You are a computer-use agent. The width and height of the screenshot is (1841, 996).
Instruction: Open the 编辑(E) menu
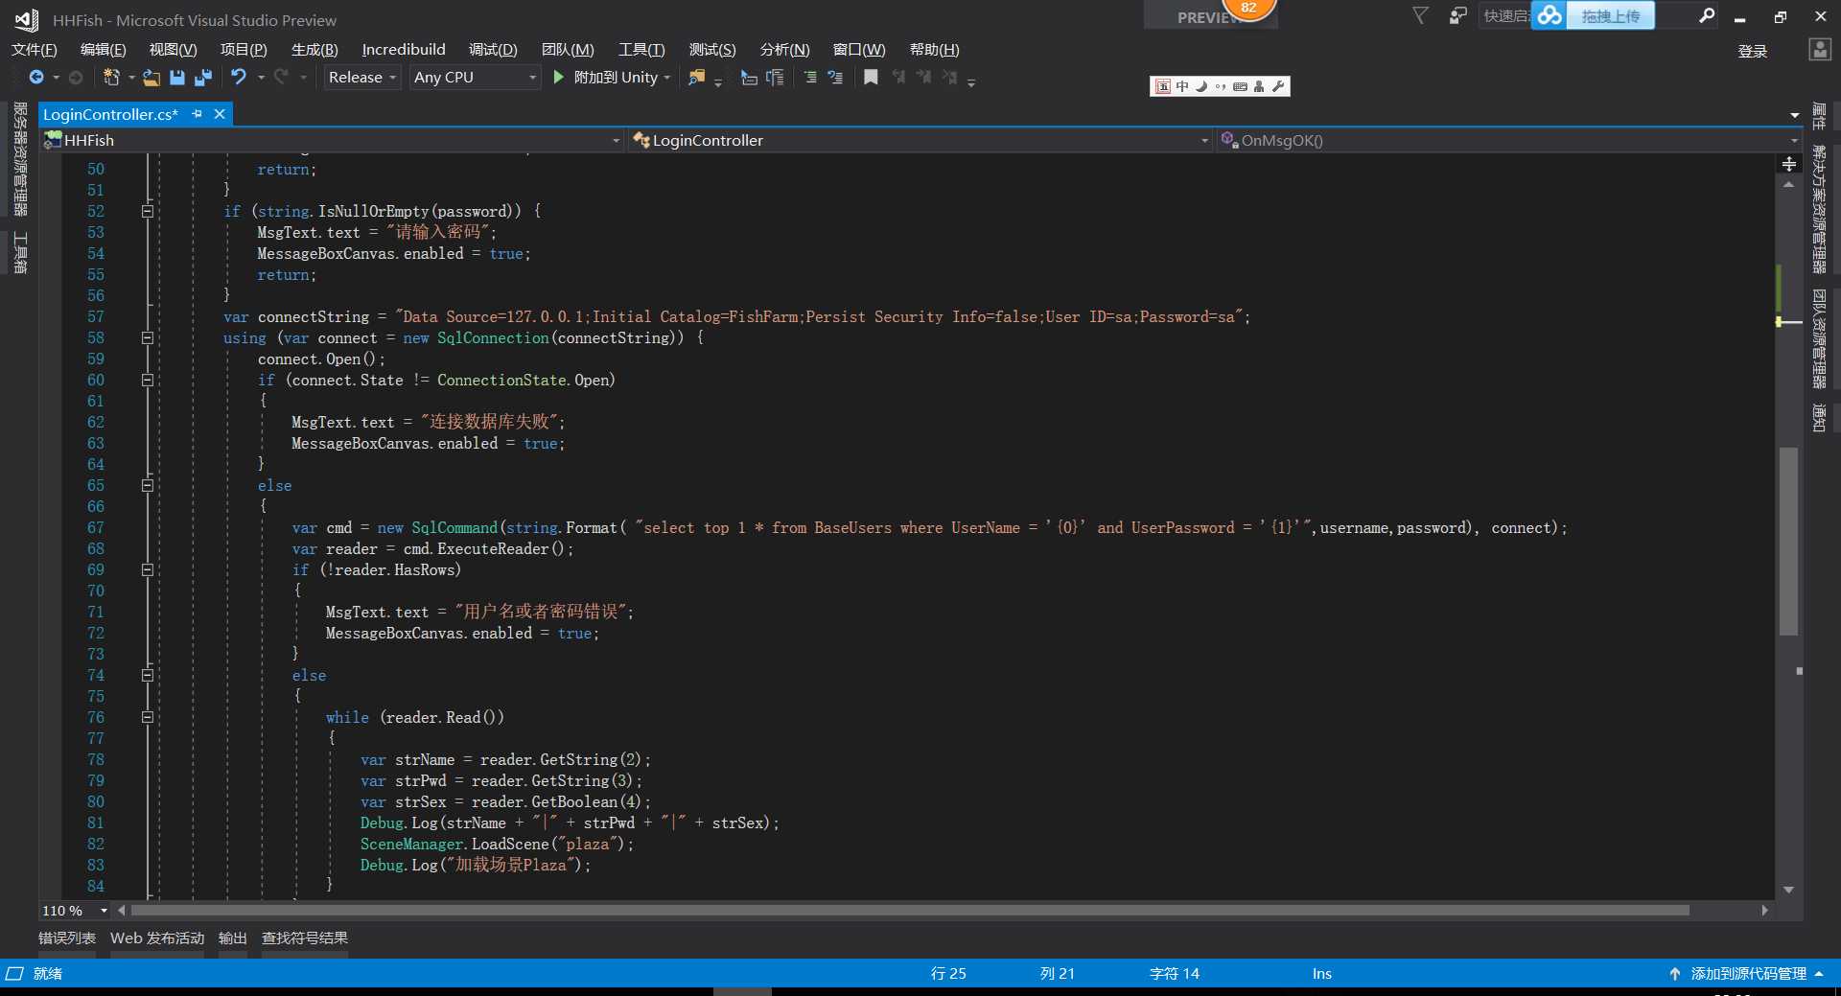click(x=103, y=50)
